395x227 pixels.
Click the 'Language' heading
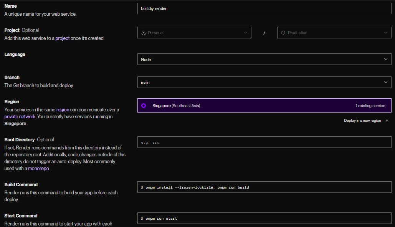pyautogui.click(x=15, y=55)
